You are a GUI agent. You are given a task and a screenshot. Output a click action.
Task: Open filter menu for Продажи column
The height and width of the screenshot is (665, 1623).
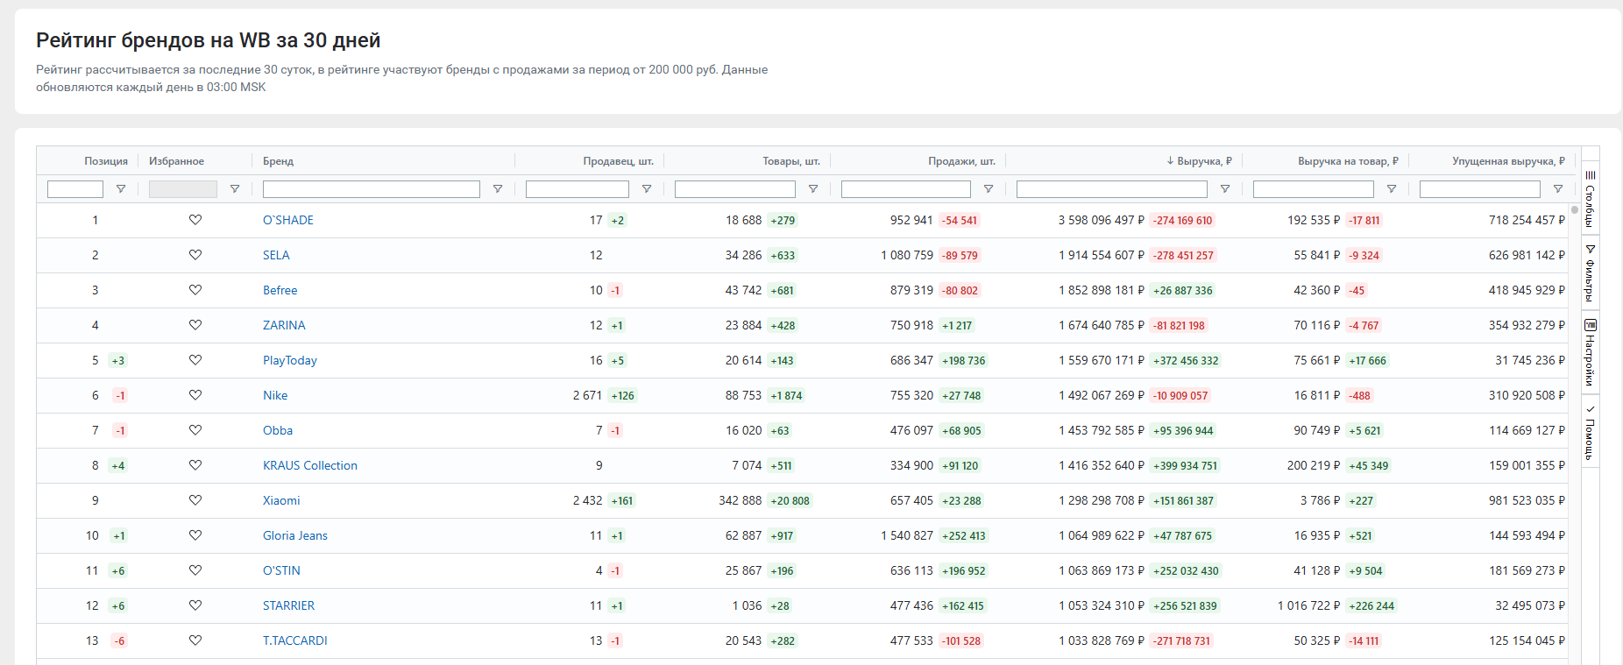[x=989, y=189]
